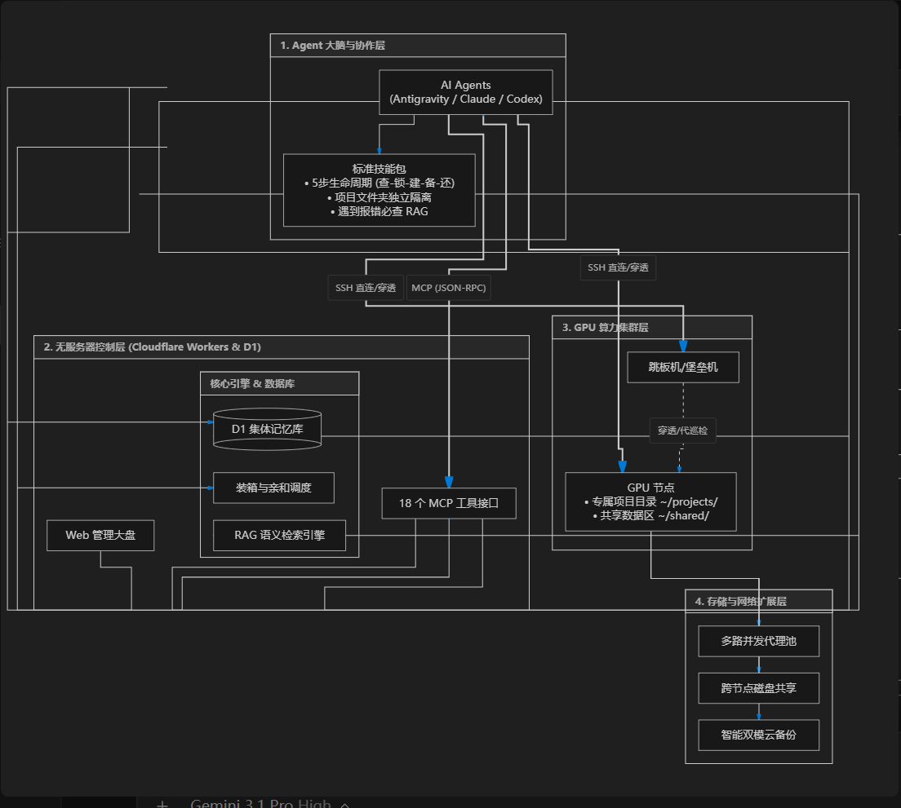901x808 pixels.
Task: Open the Gemini 3.1 Pro High model dropdown
Action: tap(269, 803)
